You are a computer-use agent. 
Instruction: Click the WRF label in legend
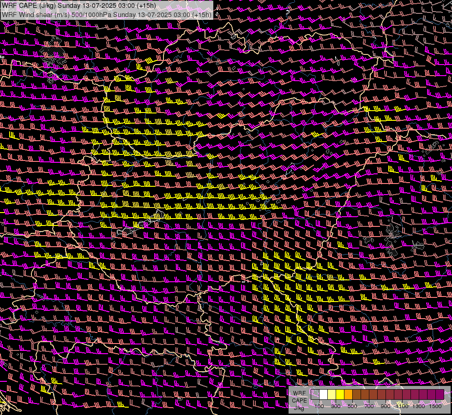tap(300, 393)
